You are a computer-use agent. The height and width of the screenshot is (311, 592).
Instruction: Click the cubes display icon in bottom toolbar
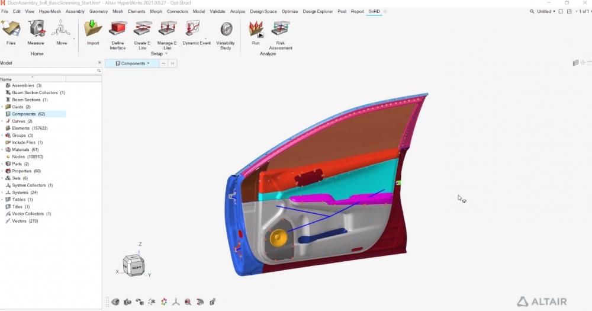(128, 302)
